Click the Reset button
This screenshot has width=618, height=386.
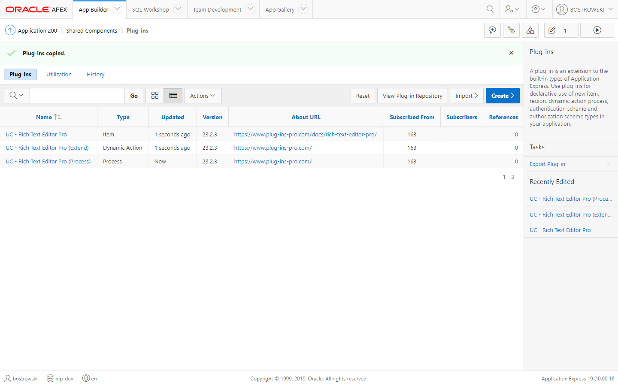[x=363, y=96]
